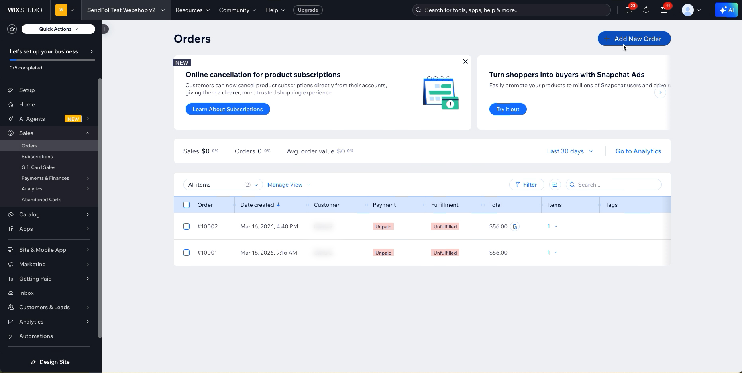The height and width of the screenshot is (373, 742).
Task: Click the favorites star icon in sidebar
Action: tap(12, 29)
